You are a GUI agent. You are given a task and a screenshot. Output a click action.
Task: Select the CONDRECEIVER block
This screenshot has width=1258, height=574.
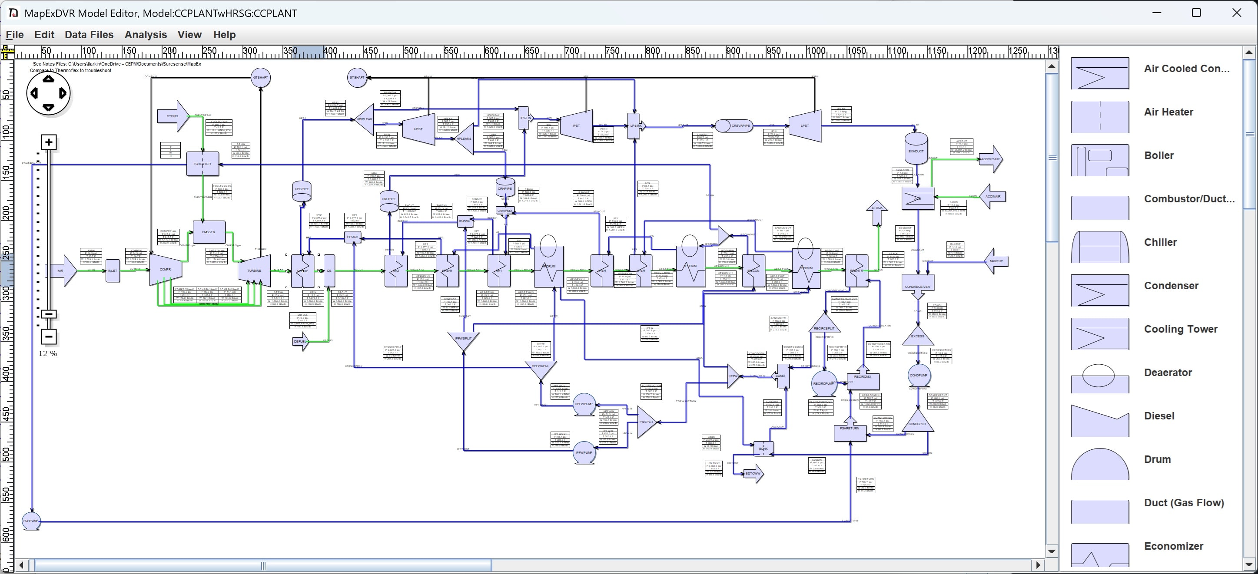(x=918, y=287)
